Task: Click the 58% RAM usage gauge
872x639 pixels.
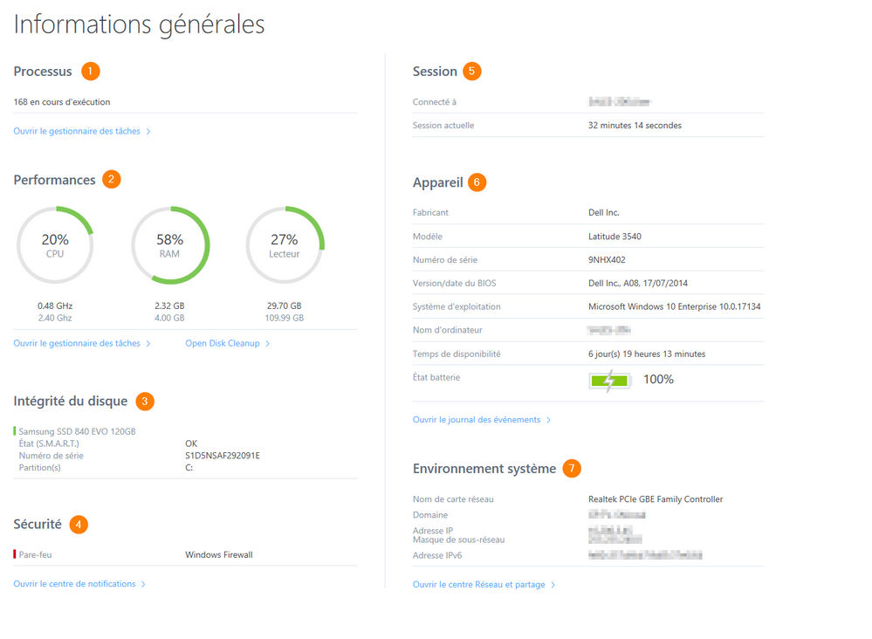Action: [x=170, y=245]
